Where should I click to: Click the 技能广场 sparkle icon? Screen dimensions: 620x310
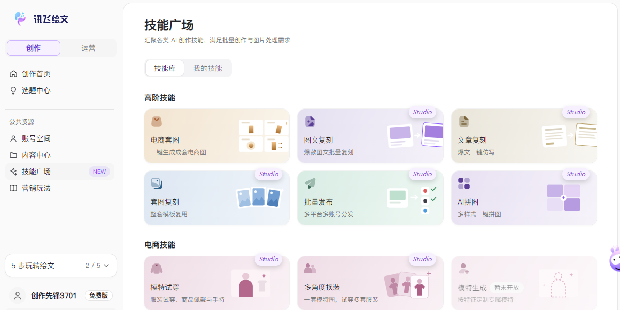tap(13, 172)
